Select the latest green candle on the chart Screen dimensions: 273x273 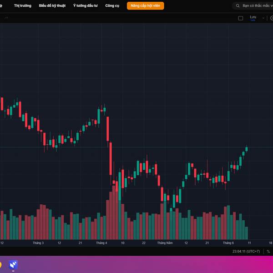pyautogui.click(x=246, y=149)
